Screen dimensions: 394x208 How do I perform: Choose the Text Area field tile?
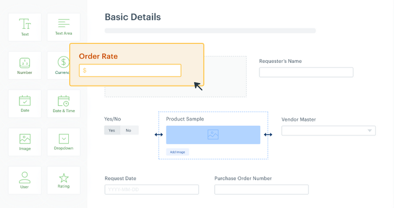coord(64,27)
